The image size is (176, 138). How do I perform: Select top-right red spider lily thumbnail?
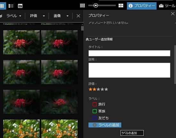click(x=60, y=42)
